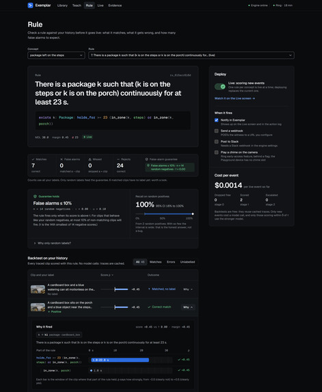Click the warning triangle beside Missed
The image size is (322, 392).
tap(90, 159)
